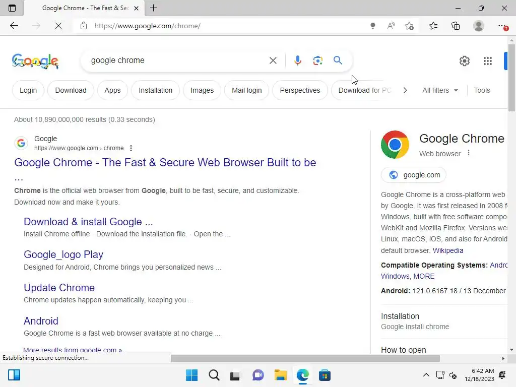Open the Favorites list icon
This screenshot has height=387, width=516.
[x=433, y=26]
